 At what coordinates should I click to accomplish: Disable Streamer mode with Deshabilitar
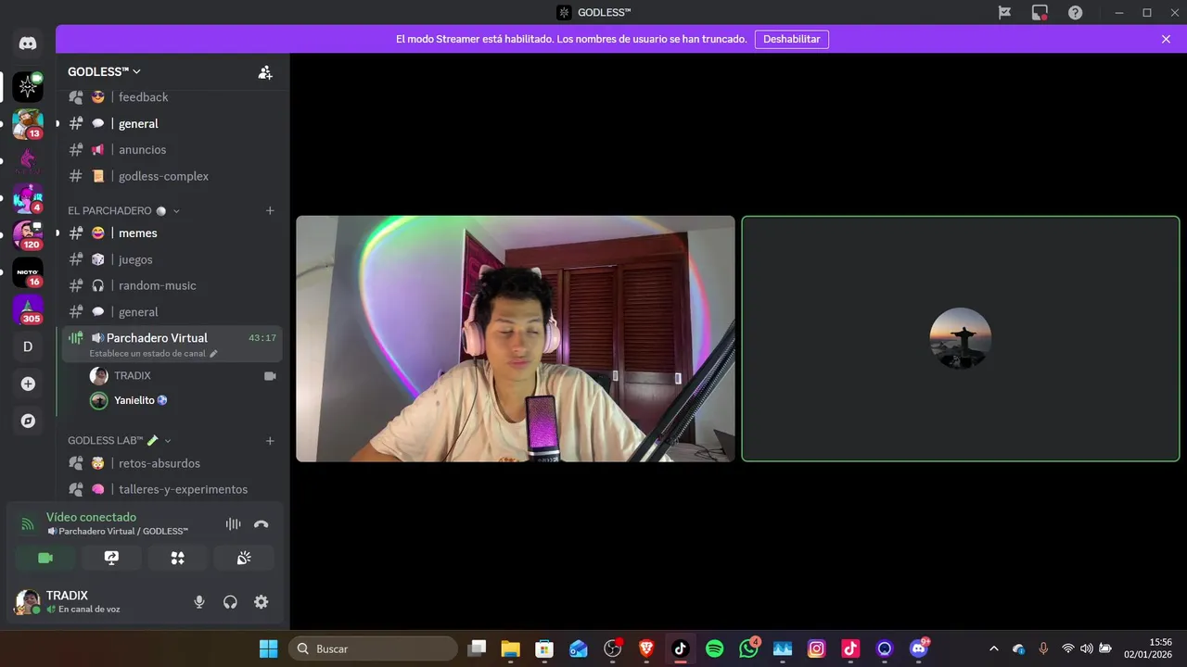tap(791, 39)
